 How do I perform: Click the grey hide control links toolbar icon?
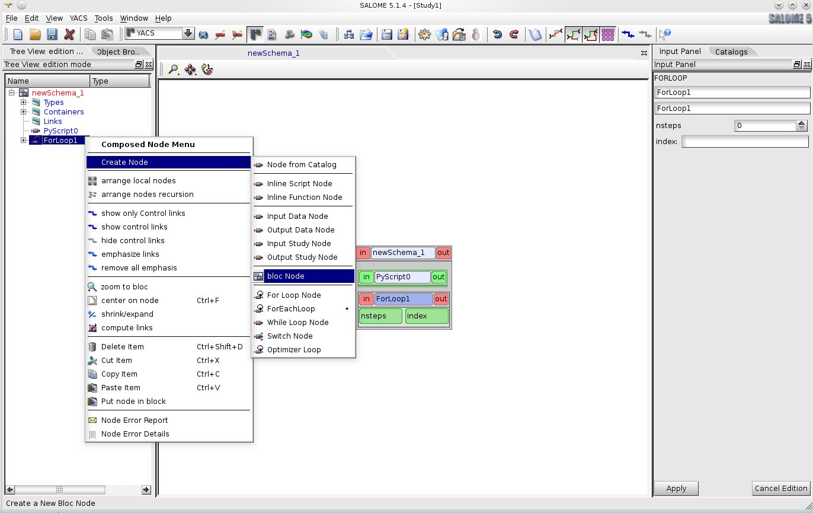[x=645, y=34]
